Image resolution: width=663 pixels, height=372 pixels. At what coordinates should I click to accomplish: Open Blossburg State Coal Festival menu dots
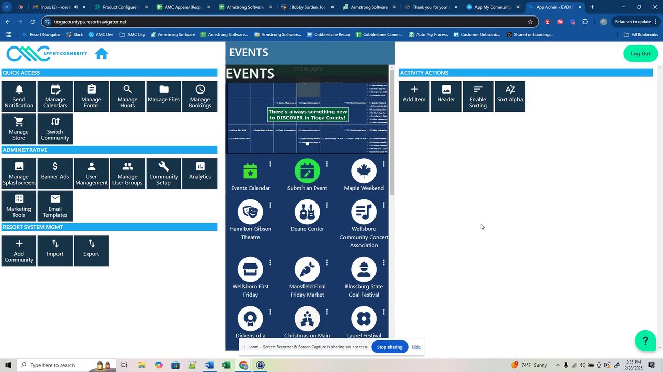point(383,262)
